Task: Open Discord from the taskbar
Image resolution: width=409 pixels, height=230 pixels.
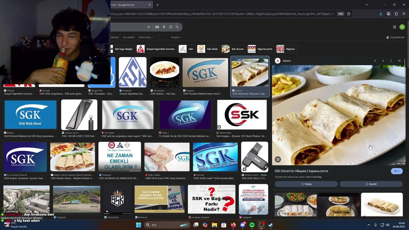Action: click(243, 225)
